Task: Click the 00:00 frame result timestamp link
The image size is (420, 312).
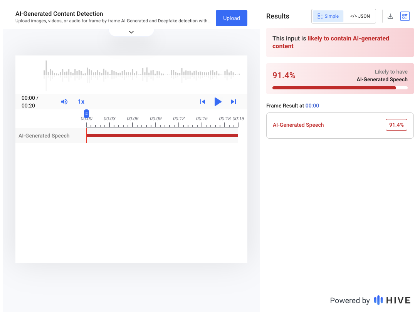Action: pyautogui.click(x=312, y=106)
